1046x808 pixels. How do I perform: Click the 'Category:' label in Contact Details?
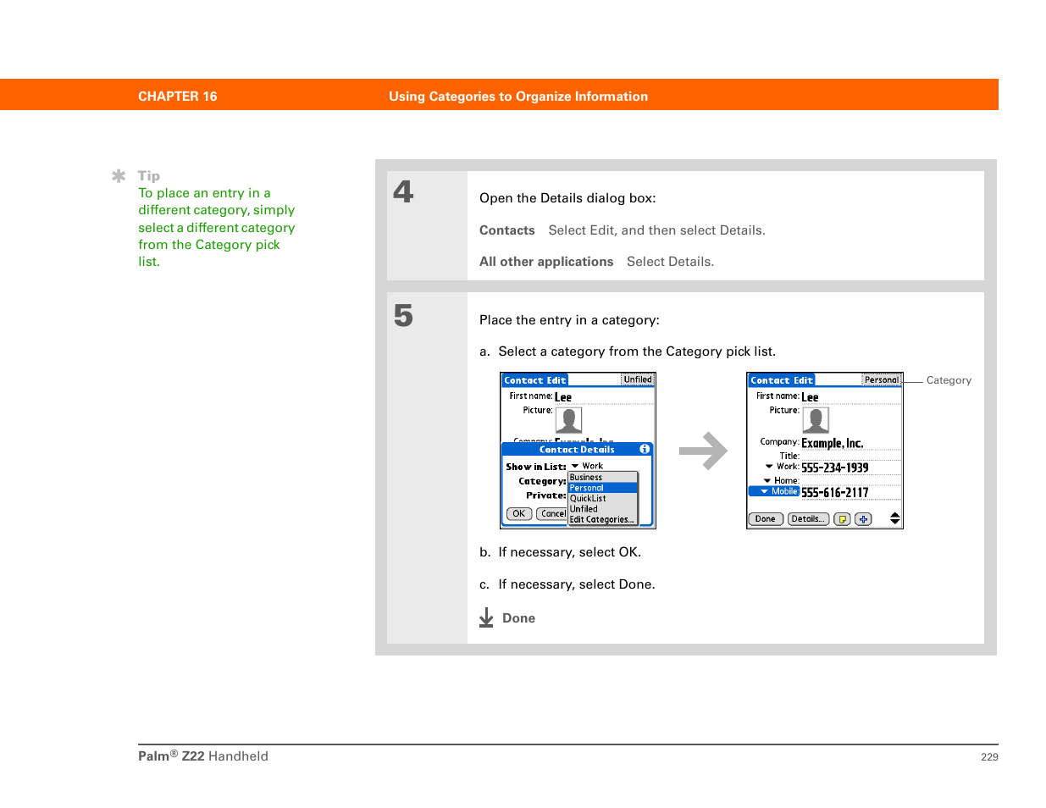(542, 481)
